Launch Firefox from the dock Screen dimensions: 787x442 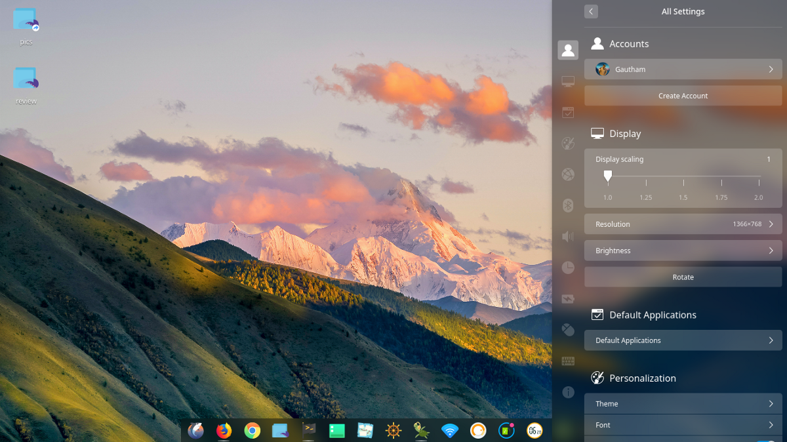coord(224,430)
